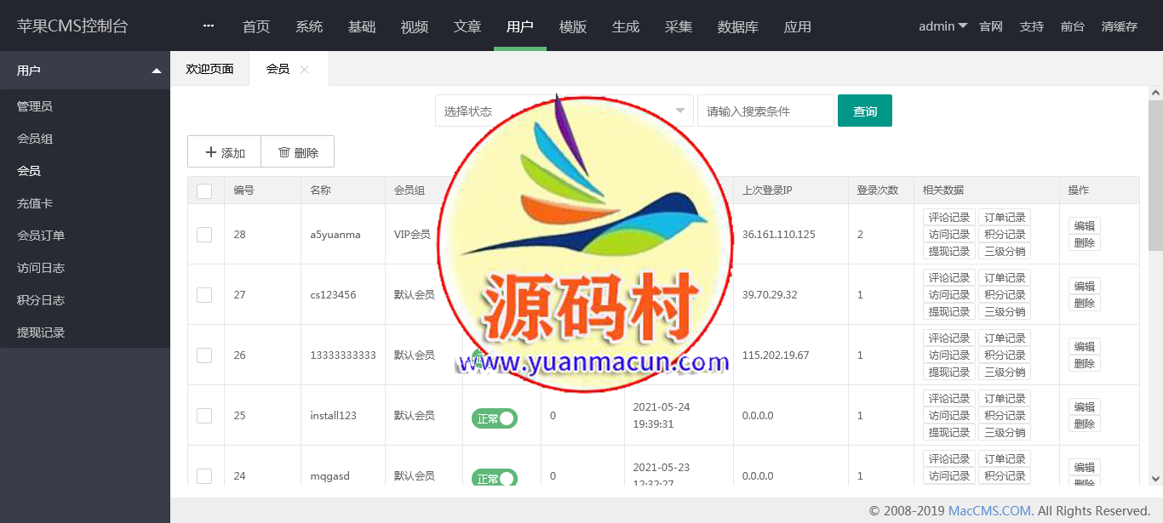Image resolution: width=1163 pixels, height=523 pixels.
Task: Expand the 选择状态 status dropdown
Action: [562, 111]
